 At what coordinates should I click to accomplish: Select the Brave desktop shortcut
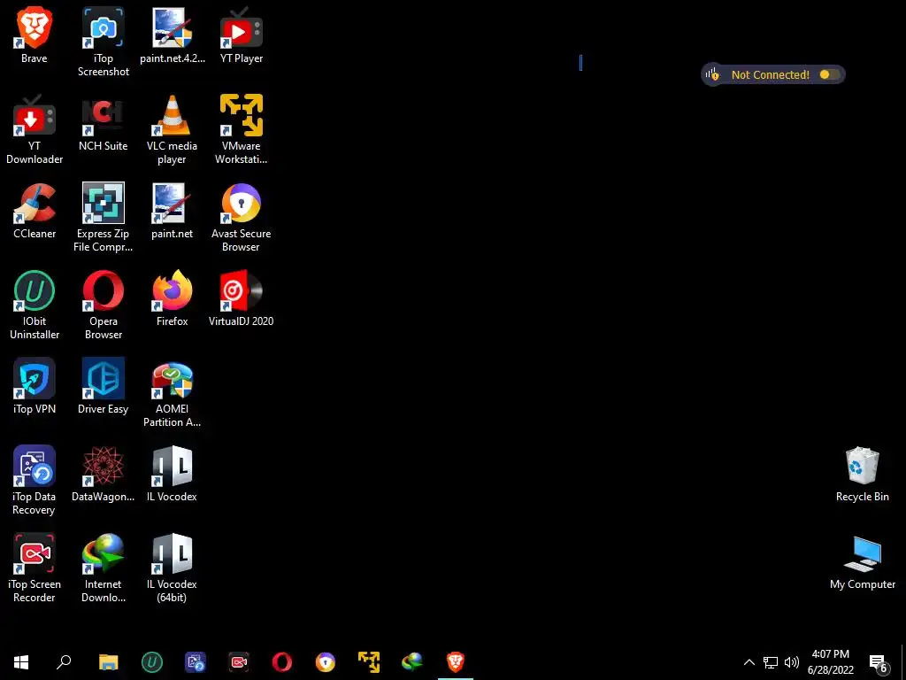(35, 35)
